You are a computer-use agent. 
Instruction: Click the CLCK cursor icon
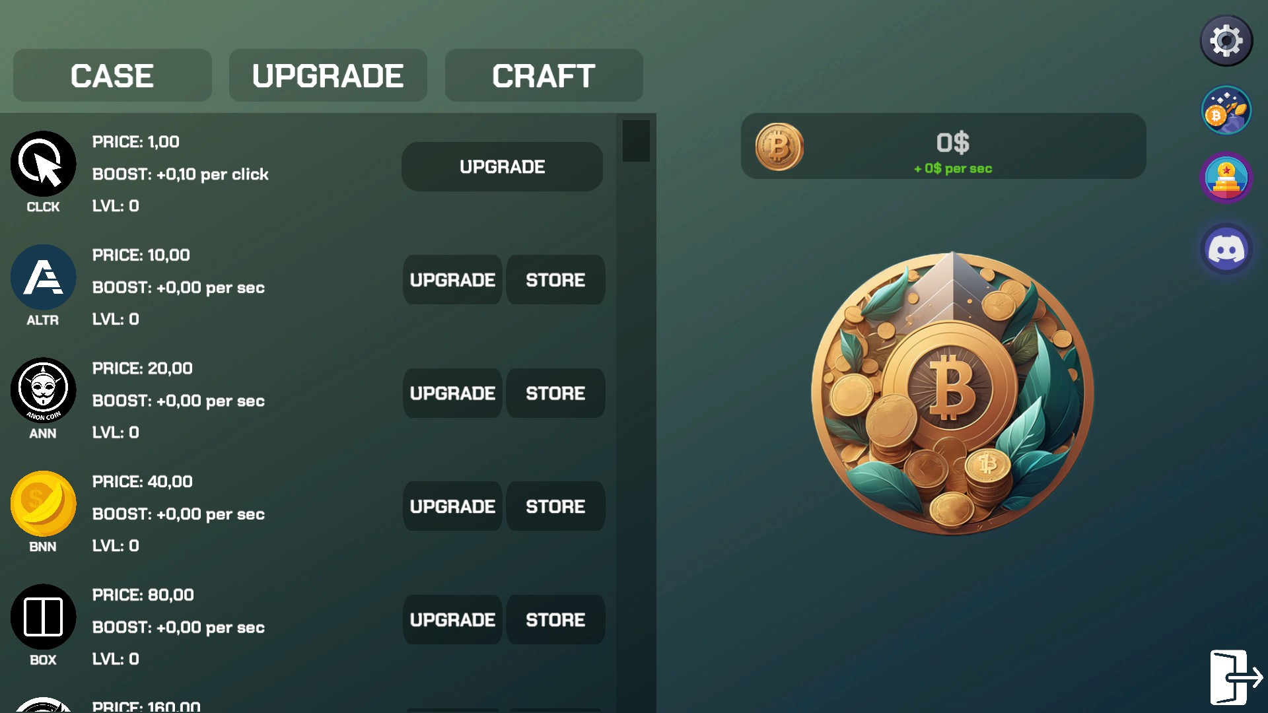43,164
